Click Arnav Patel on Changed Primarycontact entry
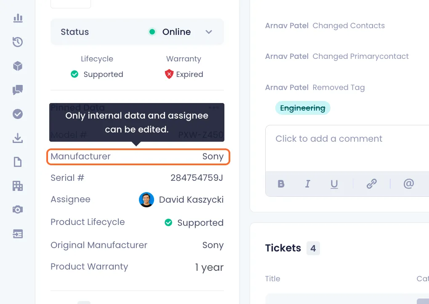 click(287, 56)
